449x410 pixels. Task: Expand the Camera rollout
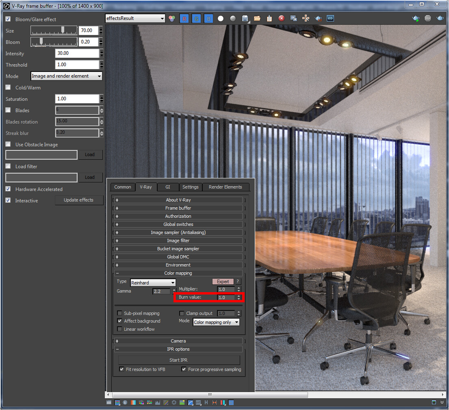(x=178, y=341)
